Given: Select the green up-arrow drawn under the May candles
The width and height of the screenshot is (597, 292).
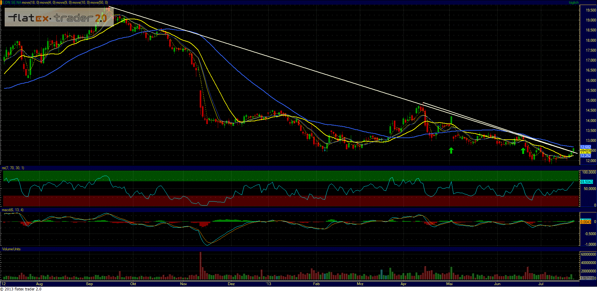Looking at the screenshot, I should tap(451, 151).
